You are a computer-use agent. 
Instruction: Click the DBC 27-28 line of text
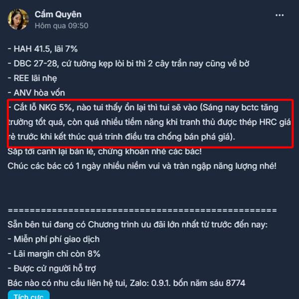point(129,64)
